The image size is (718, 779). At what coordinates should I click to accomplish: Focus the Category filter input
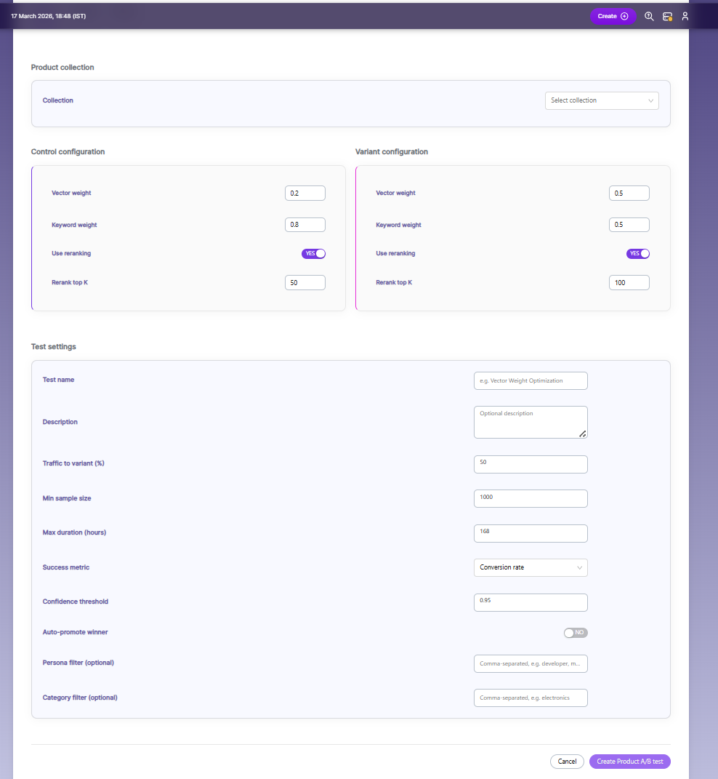tap(531, 698)
